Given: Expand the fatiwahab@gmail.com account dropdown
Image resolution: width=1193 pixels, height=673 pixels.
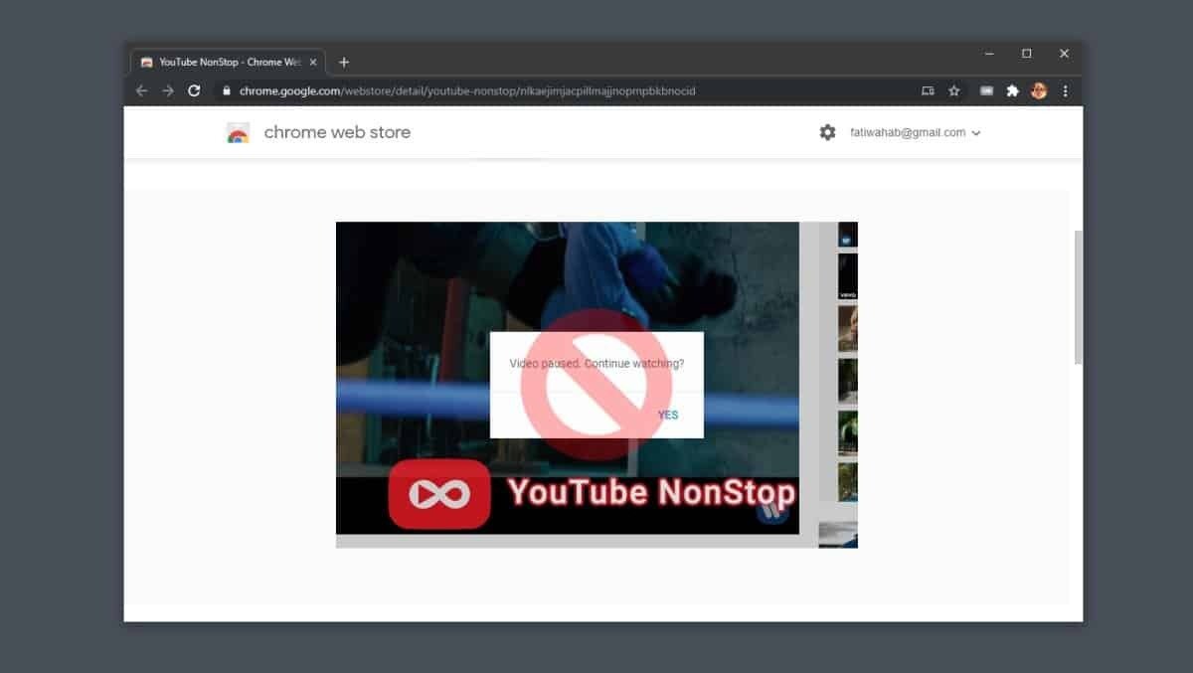Looking at the screenshot, I should [975, 132].
